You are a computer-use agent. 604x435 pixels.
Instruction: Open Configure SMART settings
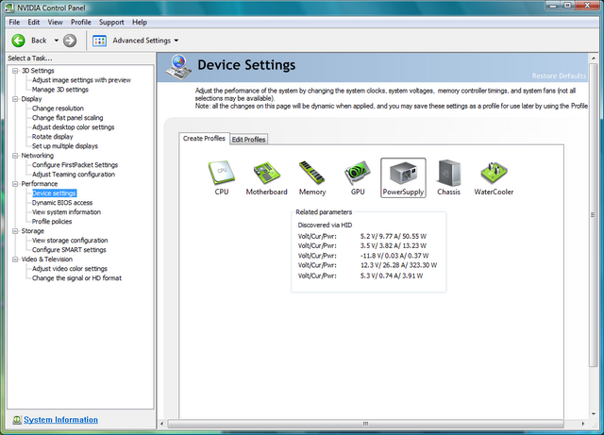click(69, 250)
